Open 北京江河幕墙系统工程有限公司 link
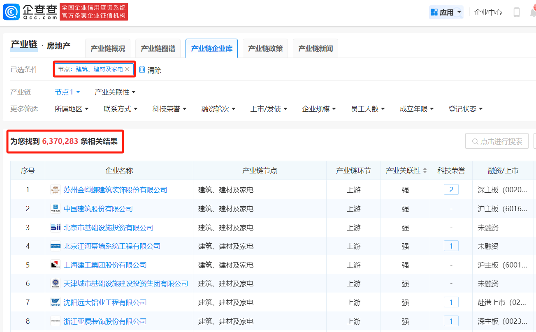 [112, 246]
